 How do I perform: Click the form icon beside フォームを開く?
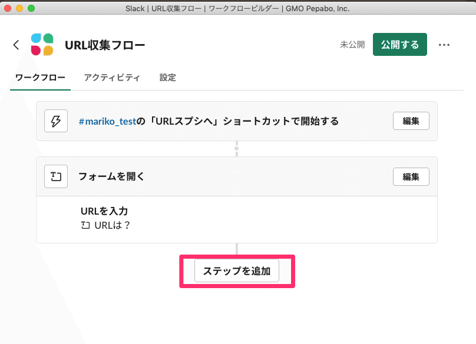click(x=55, y=176)
